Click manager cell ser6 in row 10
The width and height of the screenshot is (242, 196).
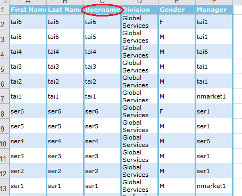[x=214, y=141]
